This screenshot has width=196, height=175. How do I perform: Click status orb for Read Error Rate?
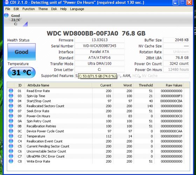tap(11, 91)
